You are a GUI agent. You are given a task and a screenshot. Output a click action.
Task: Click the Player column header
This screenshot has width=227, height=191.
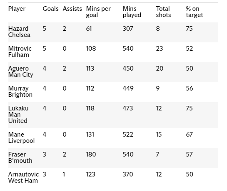(17, 9)
